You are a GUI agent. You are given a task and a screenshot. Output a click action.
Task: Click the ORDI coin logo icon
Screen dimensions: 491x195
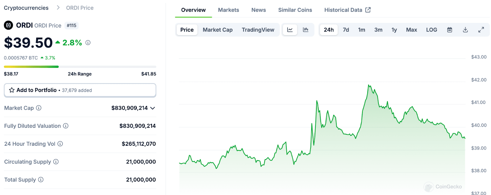tap(8, 25)
